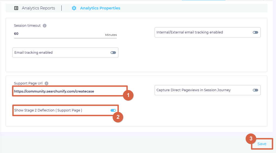Image resolution: width=276 pixels, height=153 pixels.
Task: Click the orange number 1 annotation badge
Action: click(x=128, y=95)
